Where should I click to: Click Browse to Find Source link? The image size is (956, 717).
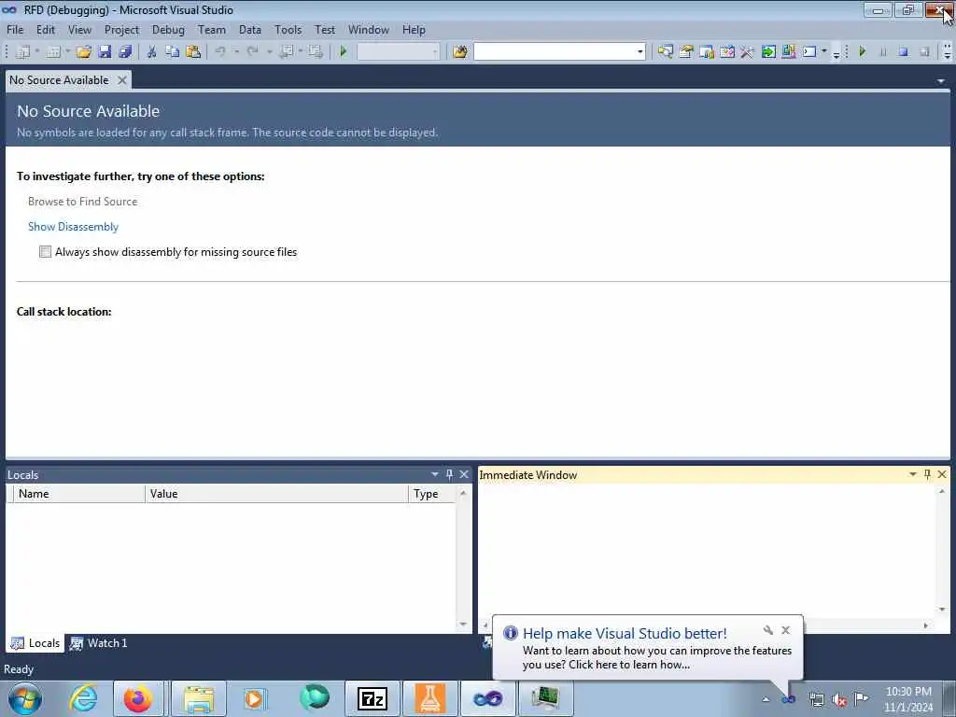click(x=82, y=202)
